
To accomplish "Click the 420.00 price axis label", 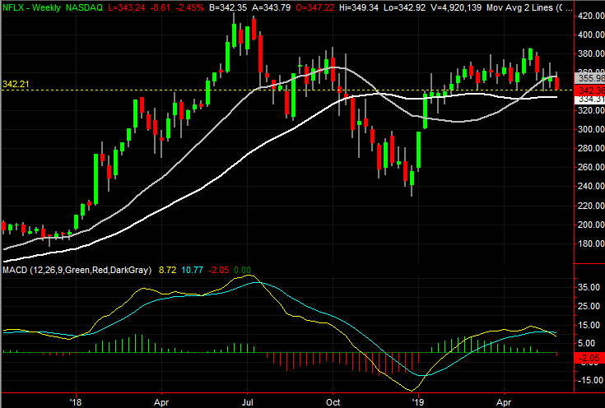I will click(591, 16).
